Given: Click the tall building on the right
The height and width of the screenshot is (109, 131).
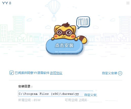Looking at the screenshot, I should click(125, 29).
